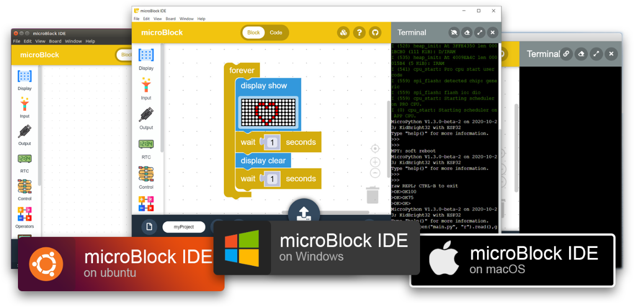The width and height of the screenshot is (634, 307).
Task: Open the extension manager icon
Action: click(343, 32)
